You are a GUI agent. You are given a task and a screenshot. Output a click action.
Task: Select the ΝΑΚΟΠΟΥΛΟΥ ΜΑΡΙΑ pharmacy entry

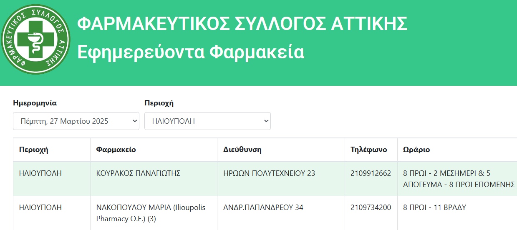[x=151, y=213]
